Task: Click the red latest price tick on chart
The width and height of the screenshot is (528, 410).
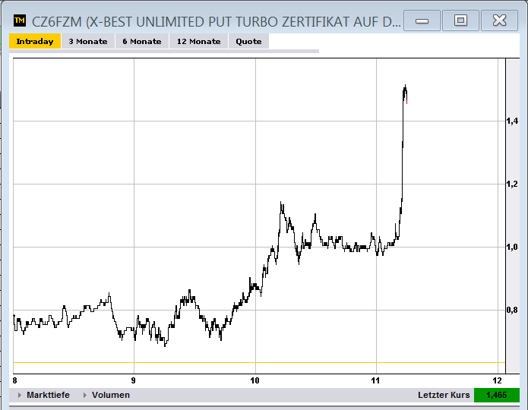Action: pyautogui.click(x=406, y=101)
